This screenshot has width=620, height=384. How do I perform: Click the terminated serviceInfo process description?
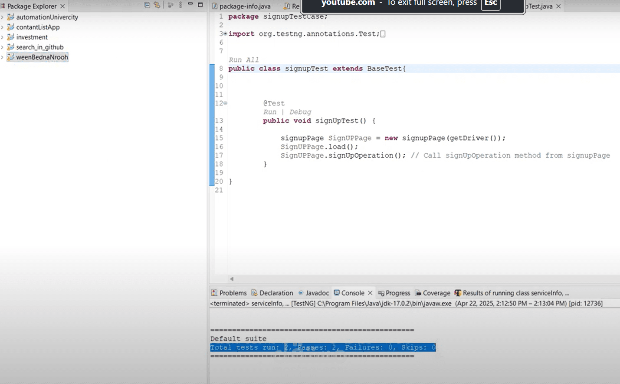(406, 304)
